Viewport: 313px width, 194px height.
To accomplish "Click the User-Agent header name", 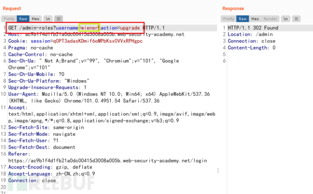I will pos(22,94).
